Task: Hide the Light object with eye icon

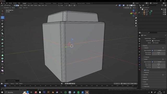Action: (x=164, y=14)
